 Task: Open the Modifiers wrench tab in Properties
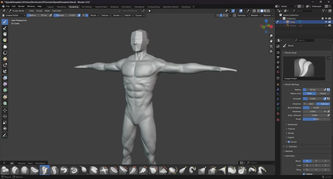pos(278,89)
